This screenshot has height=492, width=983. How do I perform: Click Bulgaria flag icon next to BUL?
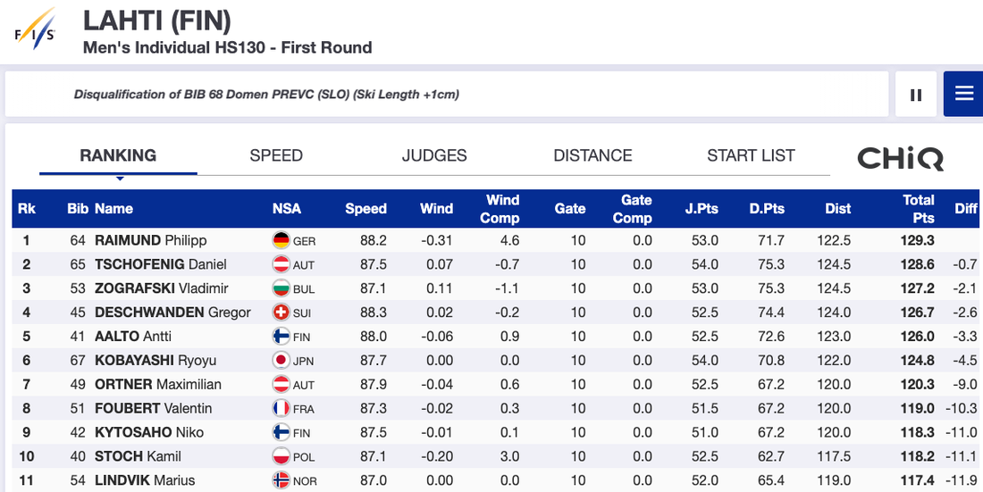coord(281,288)
